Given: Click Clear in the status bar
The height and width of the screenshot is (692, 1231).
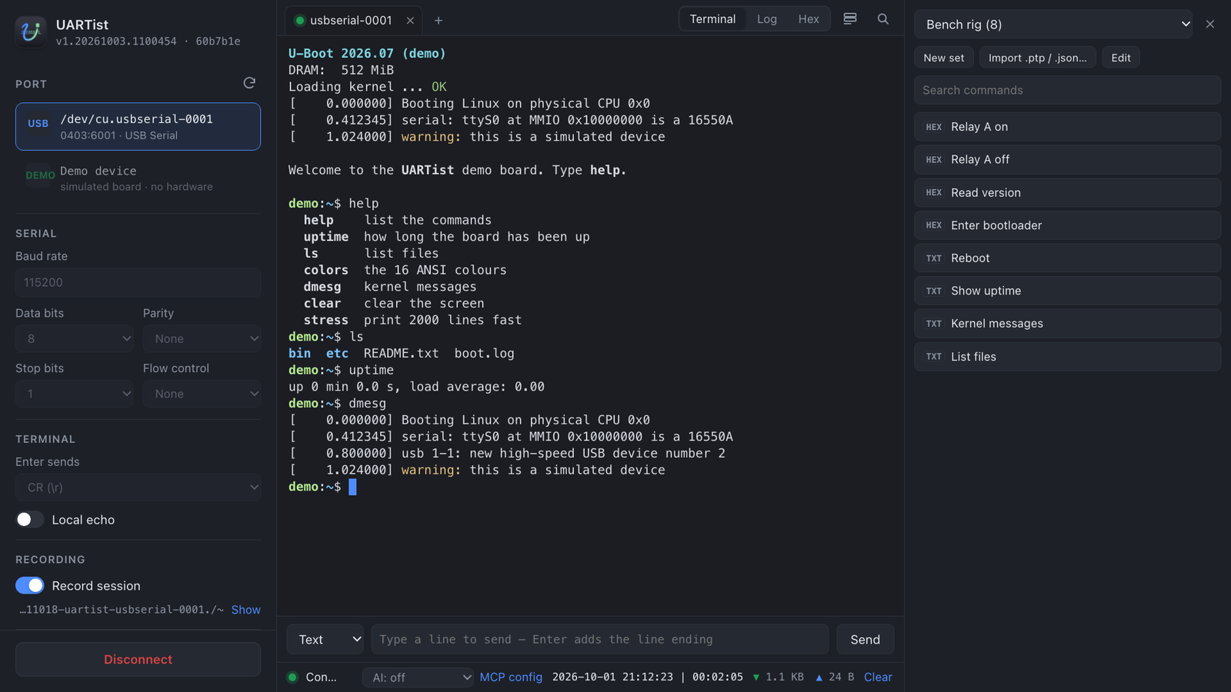Looking at the screenshot, I should 878,677.
